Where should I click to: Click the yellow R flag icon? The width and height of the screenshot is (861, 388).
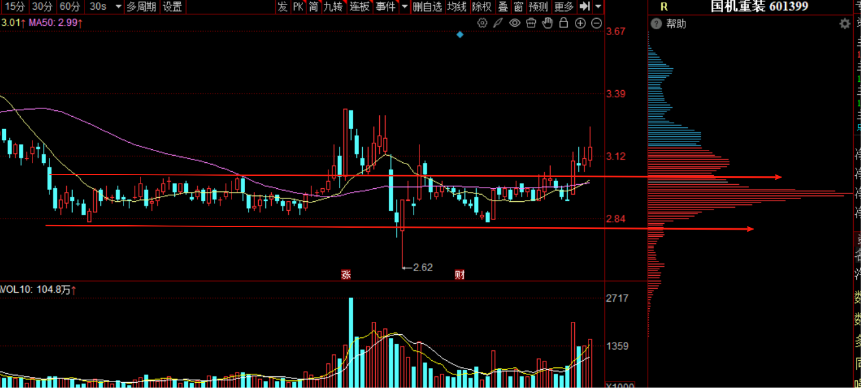(x=663, y=6)
